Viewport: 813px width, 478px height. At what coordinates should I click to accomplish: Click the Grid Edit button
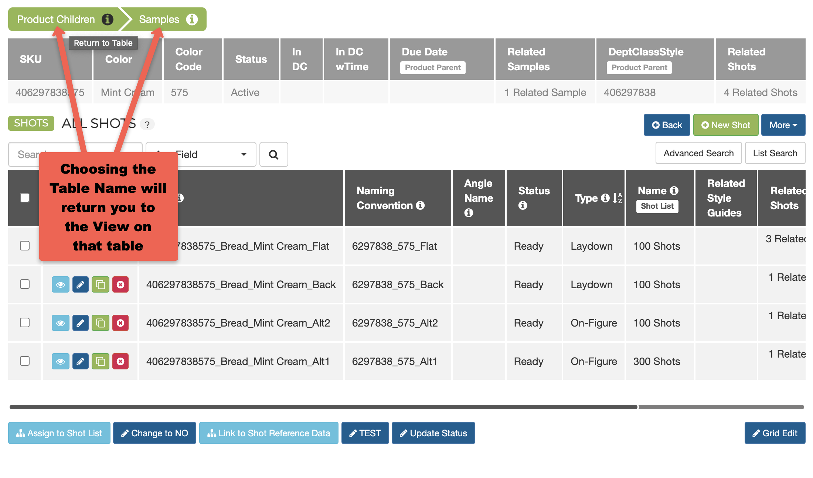coord(775,433)
